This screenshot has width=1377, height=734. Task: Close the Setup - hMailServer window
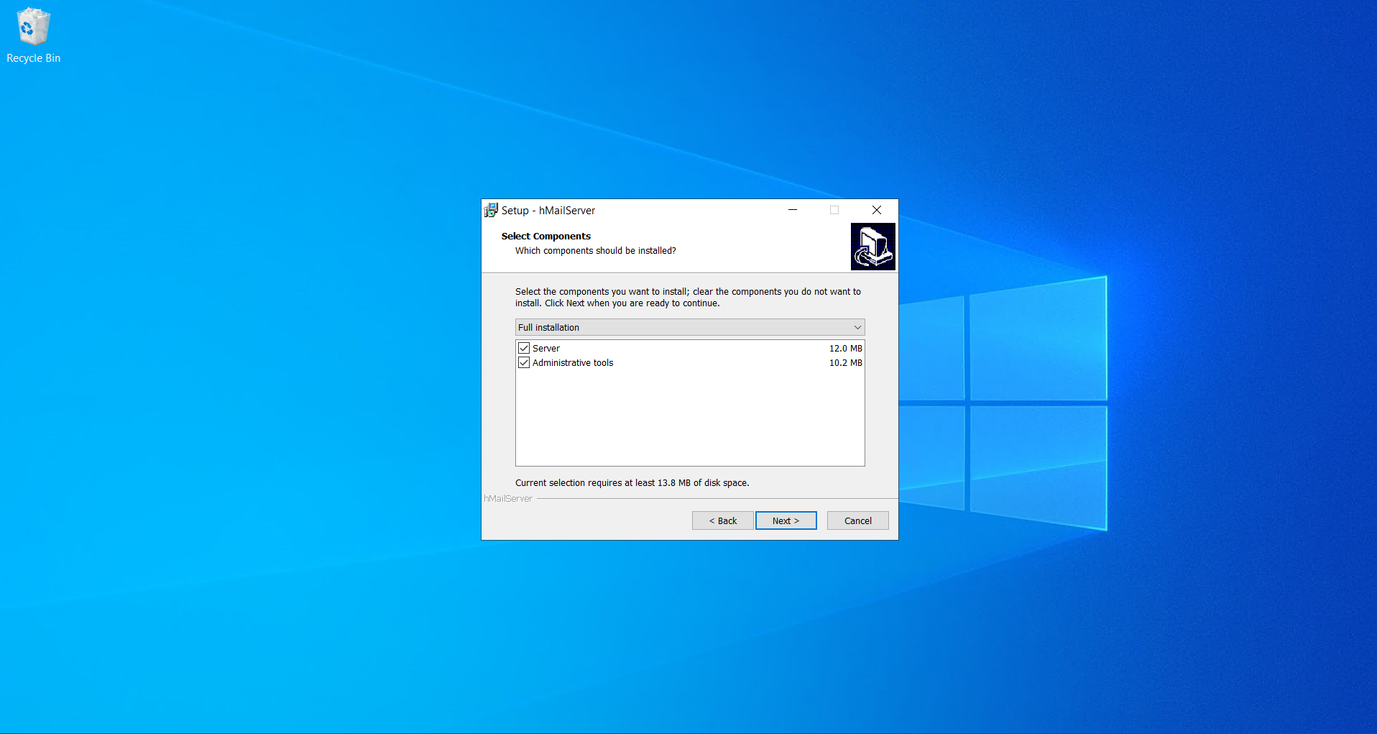click(877, 210)
